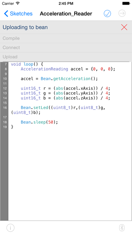Tap the Uploading to bean header
The height and width of the screenshot is (235, 132).
point(25,27)
